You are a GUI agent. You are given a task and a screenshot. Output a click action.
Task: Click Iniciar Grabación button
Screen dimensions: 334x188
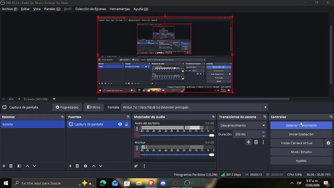[301, 134]
